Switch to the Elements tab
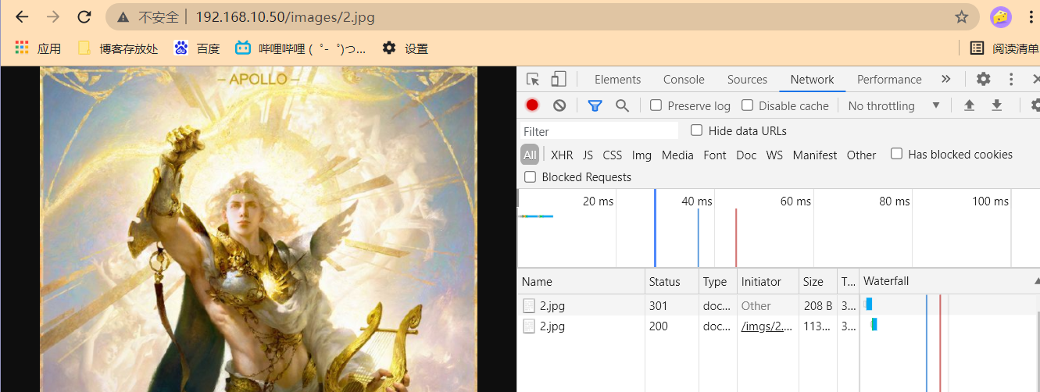 617,79
